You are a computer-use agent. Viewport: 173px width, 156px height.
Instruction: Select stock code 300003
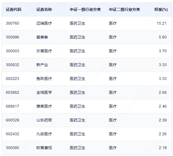point(12,51)
